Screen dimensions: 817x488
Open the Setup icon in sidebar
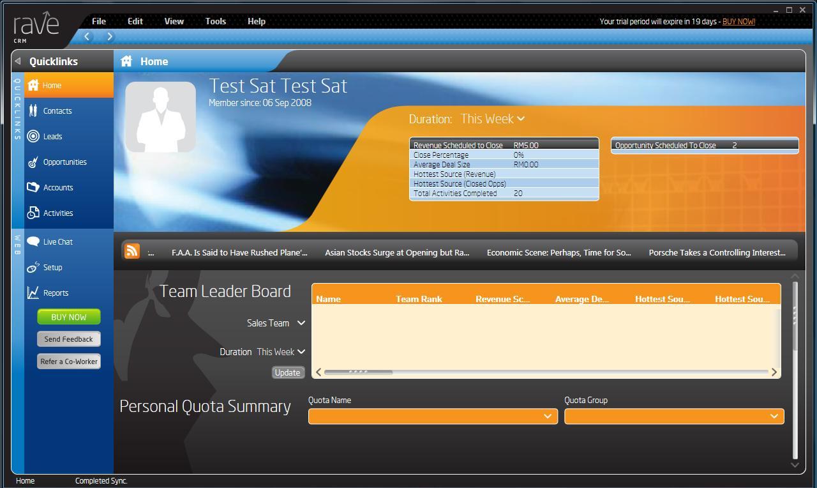tap(33, 268)
